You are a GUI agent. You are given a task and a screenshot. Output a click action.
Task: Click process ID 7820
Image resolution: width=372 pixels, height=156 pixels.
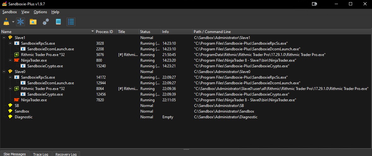click(100, 100)
